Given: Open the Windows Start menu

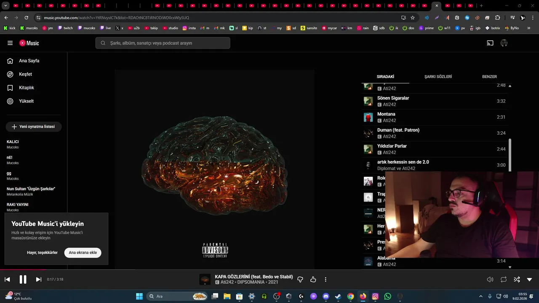Looking at the screenshot, I should click(139, 296).
